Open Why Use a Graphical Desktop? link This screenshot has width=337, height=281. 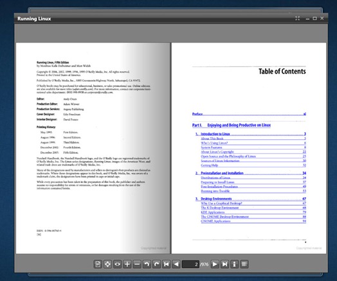[x=253, y=203]
